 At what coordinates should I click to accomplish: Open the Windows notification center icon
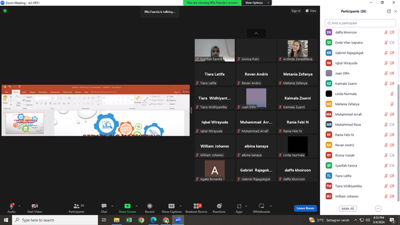click(x=392, y=220)
